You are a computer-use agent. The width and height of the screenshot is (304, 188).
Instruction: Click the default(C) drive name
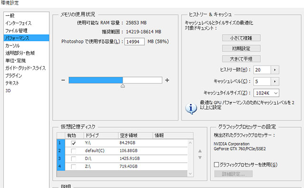95,150
